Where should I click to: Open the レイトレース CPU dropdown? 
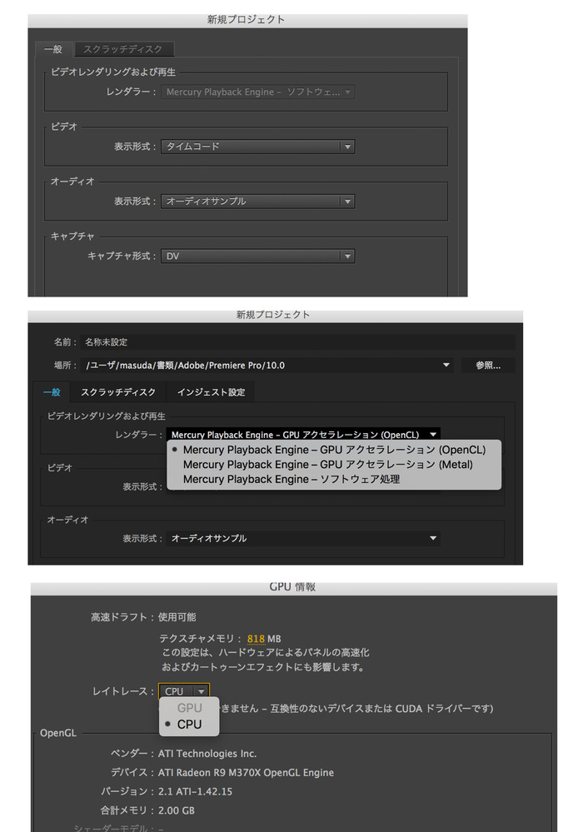click(183, 691)
